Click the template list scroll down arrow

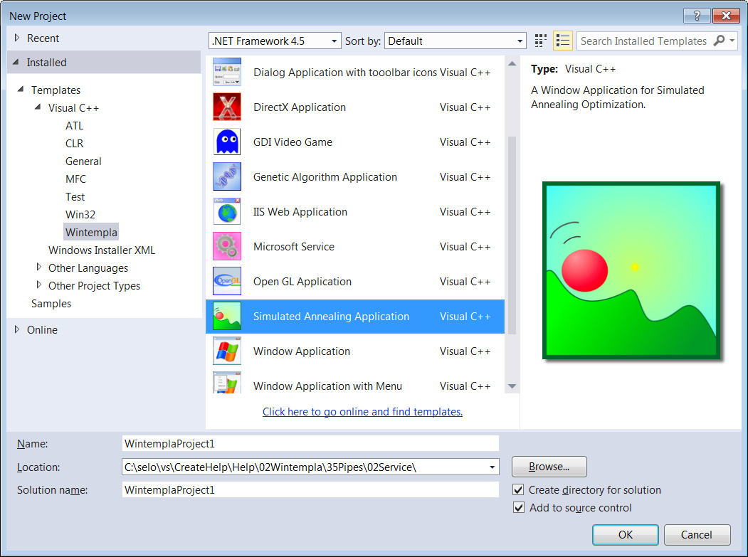(512, 386)
